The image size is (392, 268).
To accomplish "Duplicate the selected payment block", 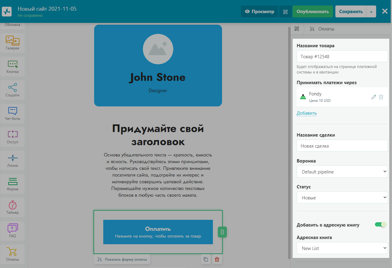I will click(206, 259).
